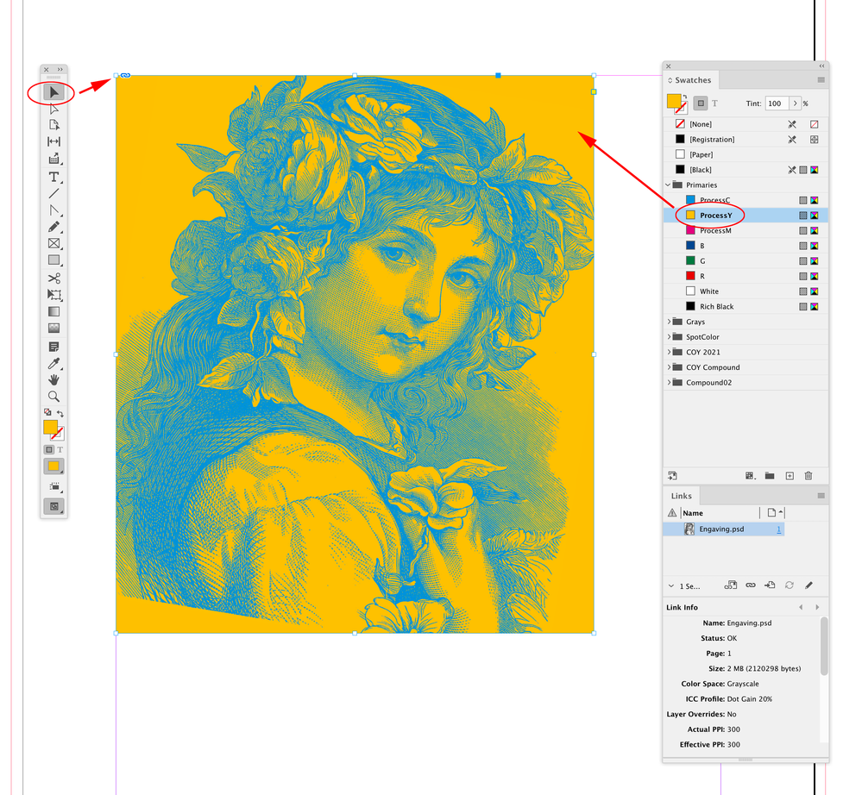Select the Type tool in the toolbar
Viewport: 862px width, 795px height.
[x=53, y=177]
